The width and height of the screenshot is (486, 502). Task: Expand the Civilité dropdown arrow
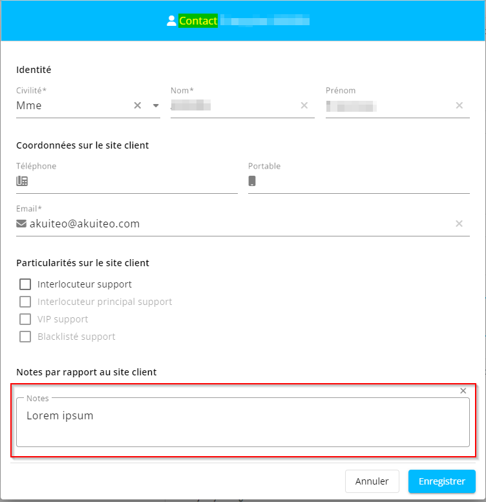pos(155,105)
